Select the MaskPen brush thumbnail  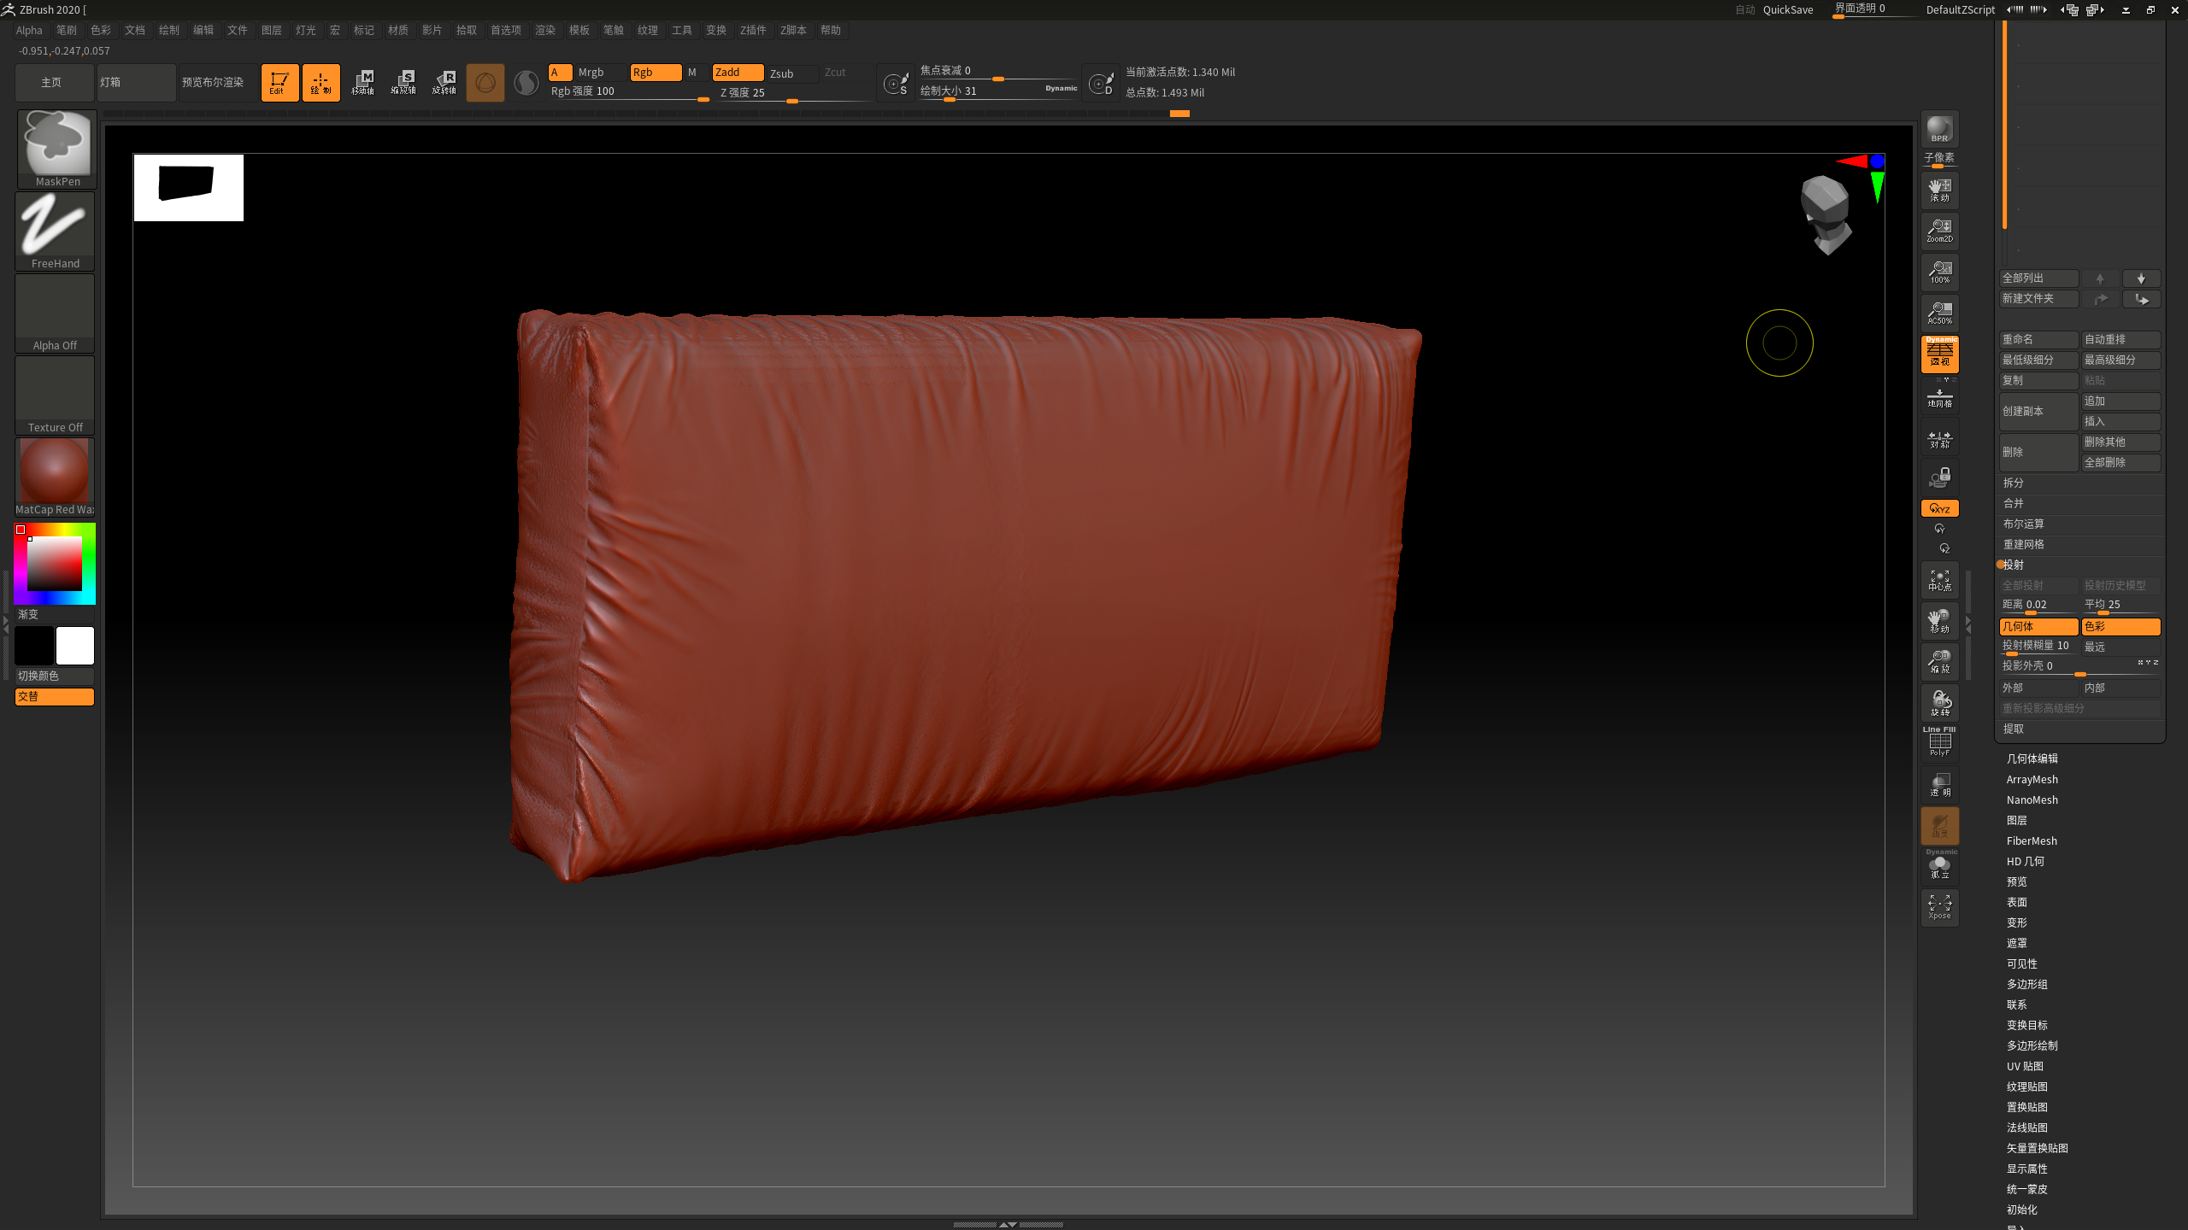(x=56, y=148)
